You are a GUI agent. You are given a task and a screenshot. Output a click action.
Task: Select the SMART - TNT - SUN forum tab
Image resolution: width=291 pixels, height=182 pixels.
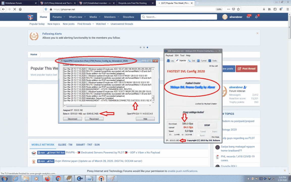(x=88, y=145)
